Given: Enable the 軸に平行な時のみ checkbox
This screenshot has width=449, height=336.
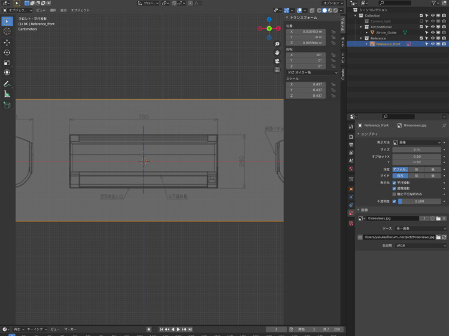Looking at the screenshot, I should [394, 194].
